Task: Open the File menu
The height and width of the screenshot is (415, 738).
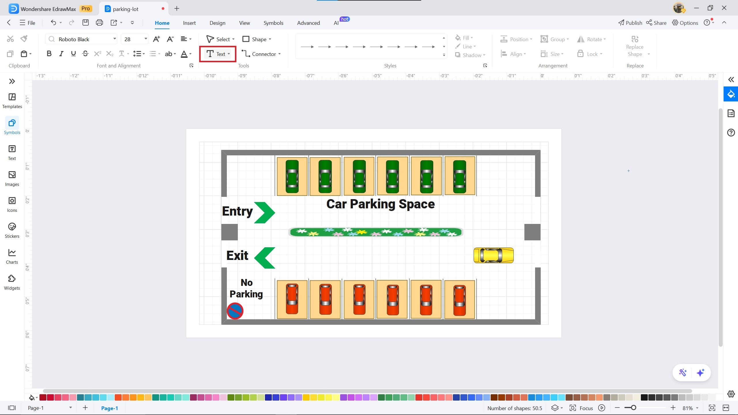Action: pos(27,23)
